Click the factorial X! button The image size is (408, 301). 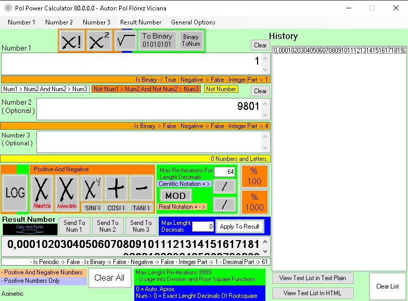coord(71,41)
